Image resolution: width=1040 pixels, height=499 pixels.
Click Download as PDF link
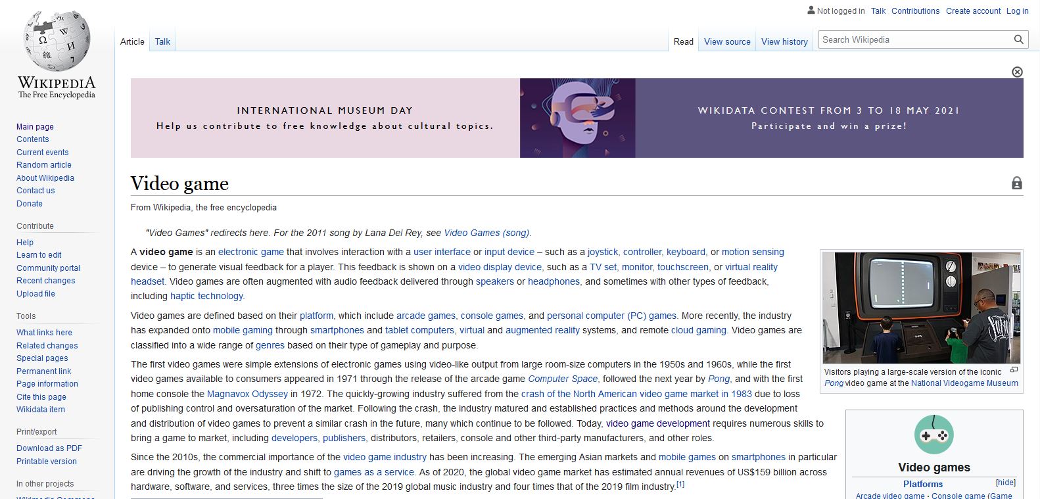[x=49, y=448]
